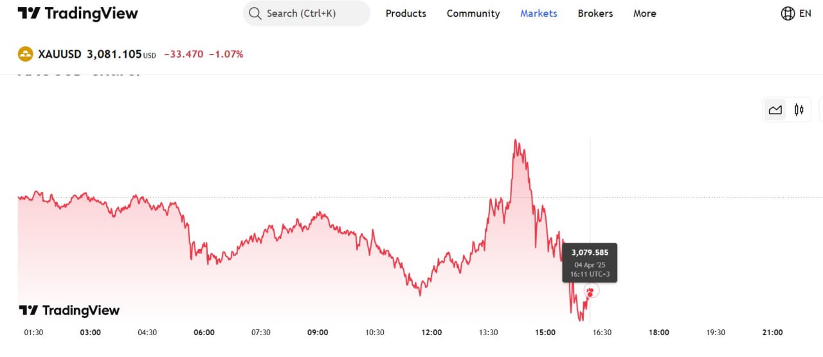Open the Community menu

473,13
